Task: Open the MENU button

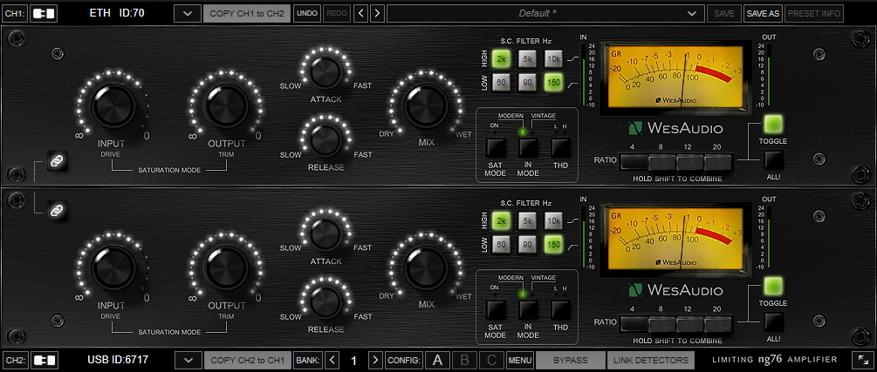Action: [519, 360]
